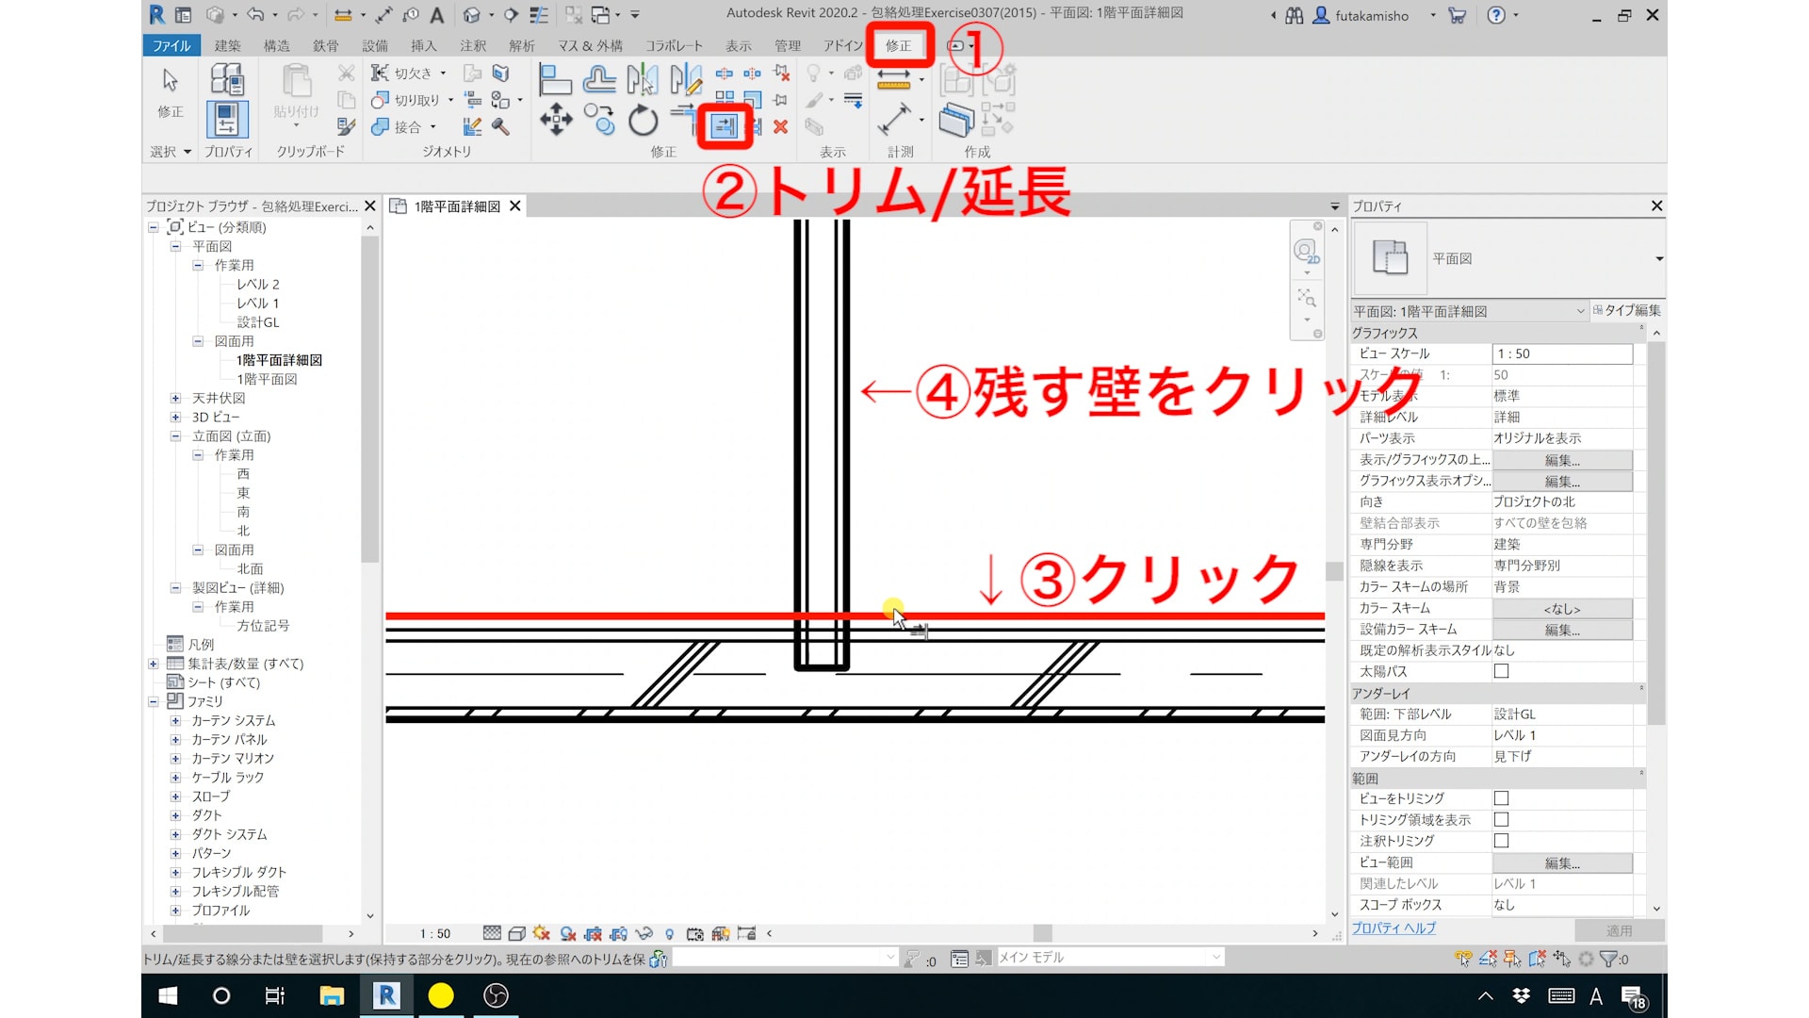
Task: Open the 平面図 type selector dropdown
Action: coord(1658,258)
